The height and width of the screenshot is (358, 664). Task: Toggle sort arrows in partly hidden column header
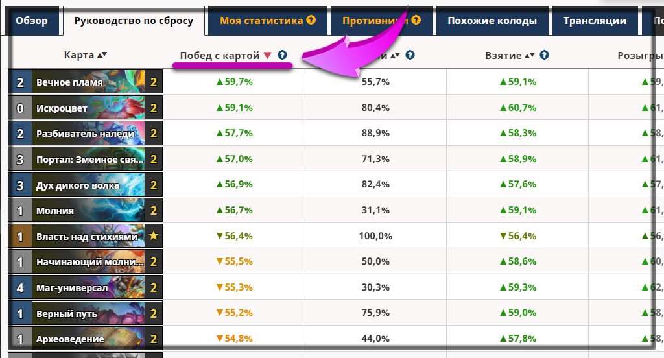click(x=396, y=56)
